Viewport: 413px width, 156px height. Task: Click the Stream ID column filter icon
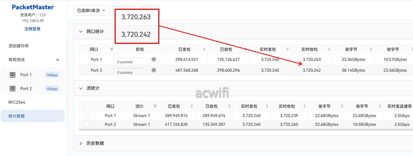pos(155,106)
